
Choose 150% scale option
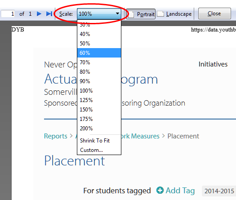coord(99,110)
